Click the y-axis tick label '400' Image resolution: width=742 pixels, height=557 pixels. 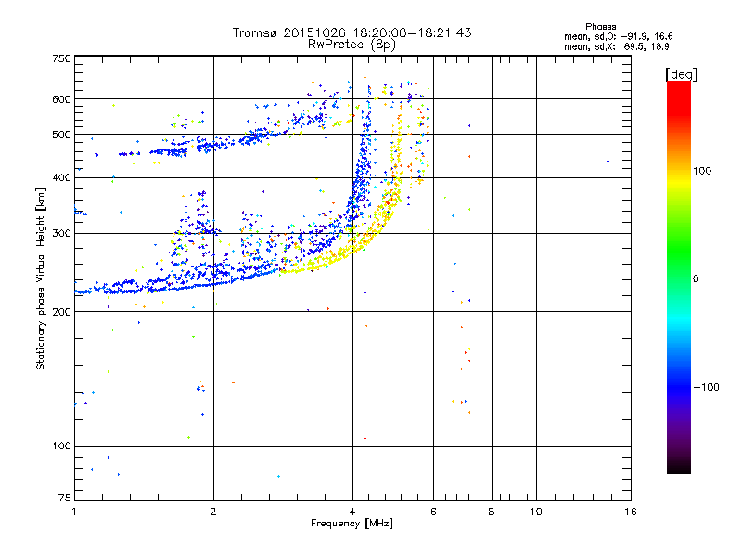[61, 178]
